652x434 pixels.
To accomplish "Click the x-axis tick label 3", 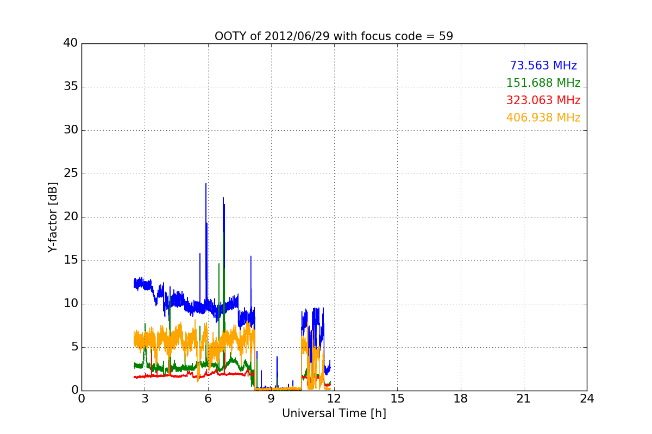I will click(145, 398).
